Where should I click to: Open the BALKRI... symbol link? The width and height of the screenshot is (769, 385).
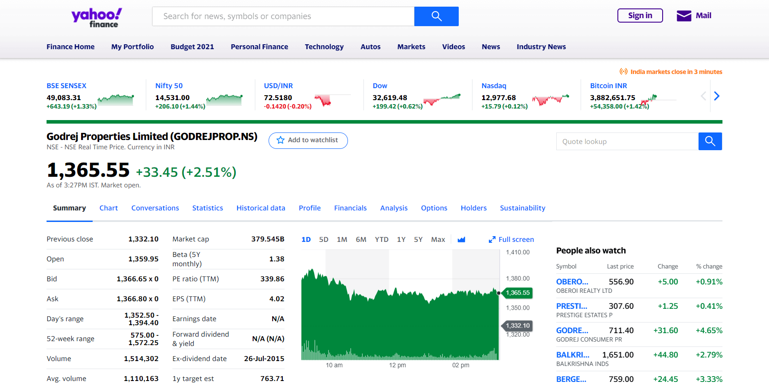coord(573,355)
